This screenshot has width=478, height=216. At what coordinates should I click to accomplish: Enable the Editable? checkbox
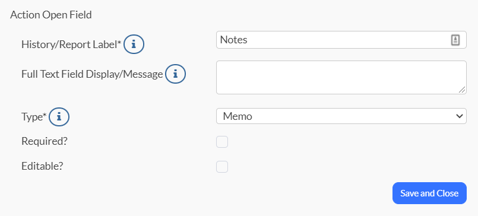222,167
